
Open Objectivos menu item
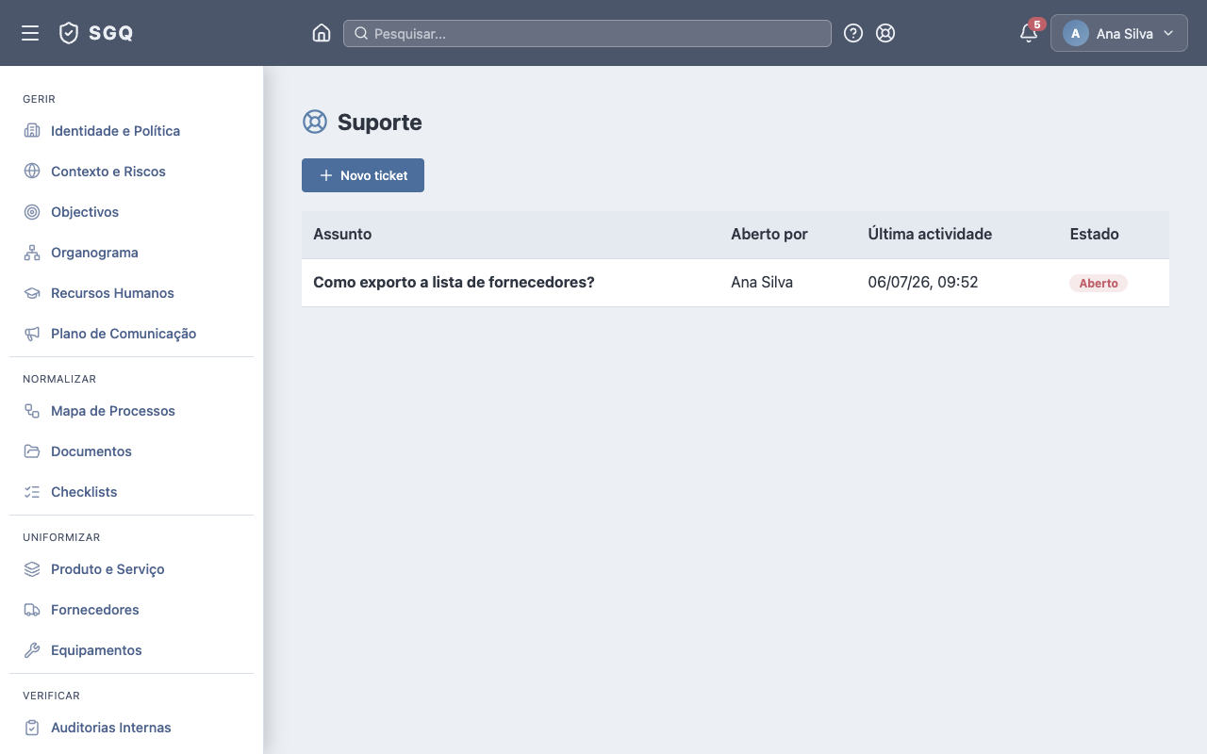tap(132, 212)
